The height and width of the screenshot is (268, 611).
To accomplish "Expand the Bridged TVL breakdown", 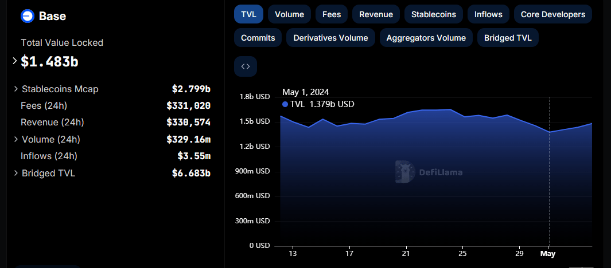I will 16,173.
